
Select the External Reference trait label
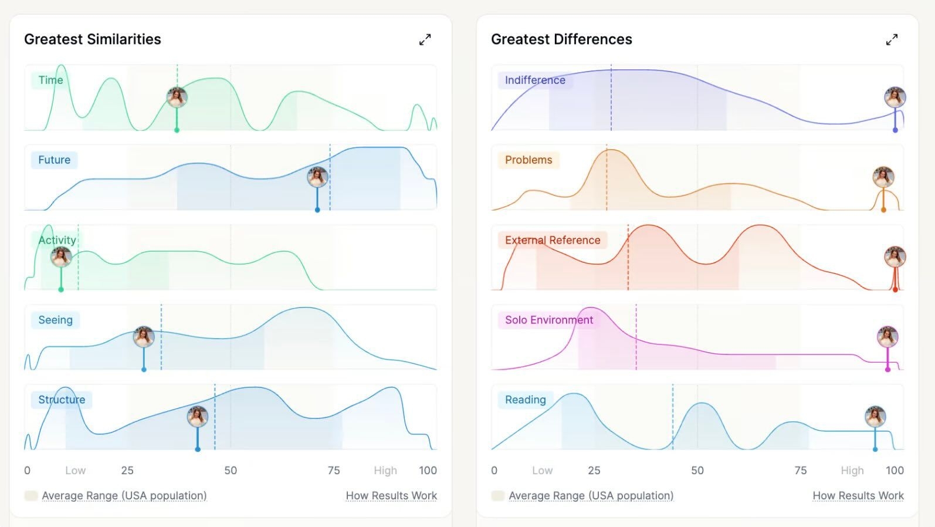[x=553, y=240]
